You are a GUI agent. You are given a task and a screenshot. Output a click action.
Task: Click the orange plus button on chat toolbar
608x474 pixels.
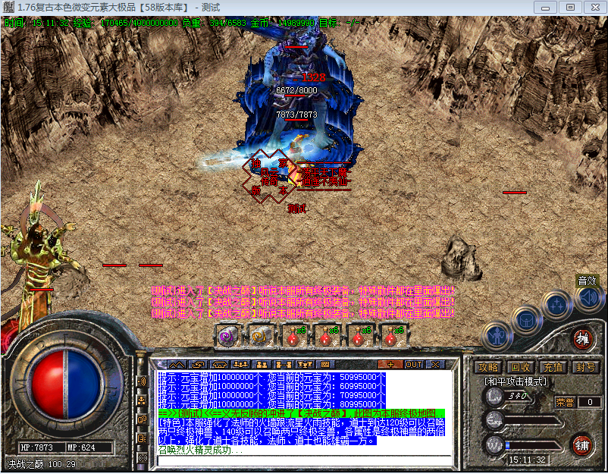pyautogui.click(x=390, y=365)
